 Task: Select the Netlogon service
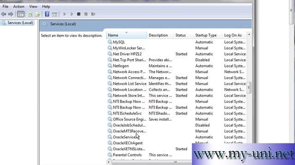tap(121, 66)
